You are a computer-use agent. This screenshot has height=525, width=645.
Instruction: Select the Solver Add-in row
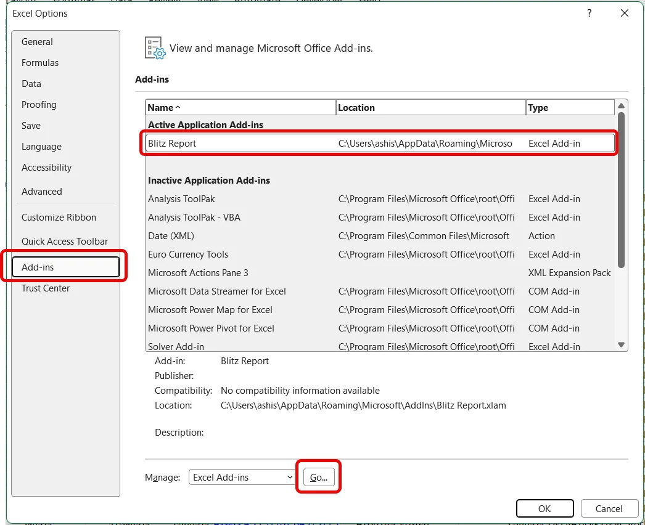[380, 346]
